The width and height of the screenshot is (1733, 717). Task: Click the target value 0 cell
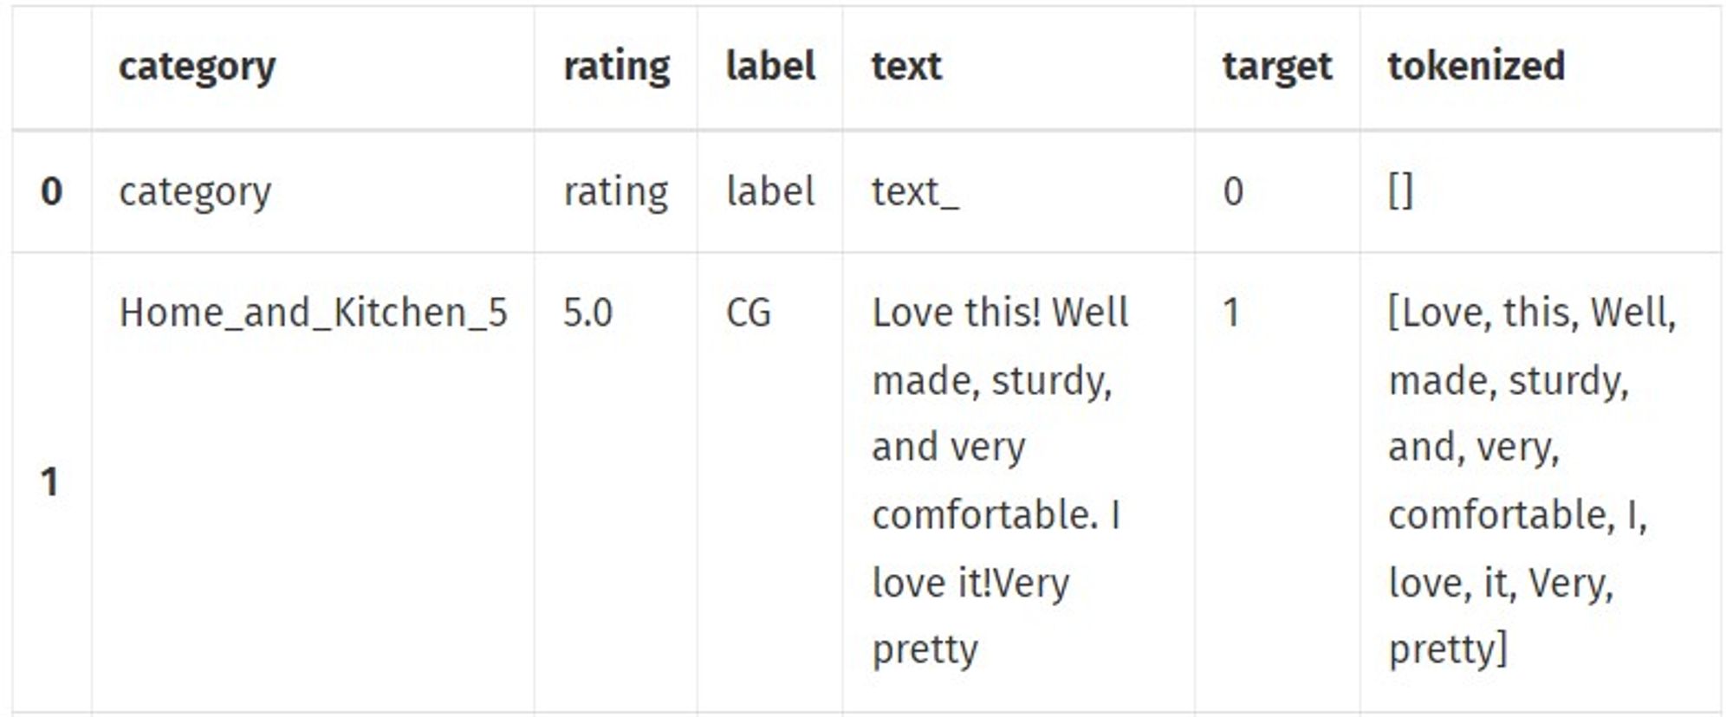(x=1233, y=191)
